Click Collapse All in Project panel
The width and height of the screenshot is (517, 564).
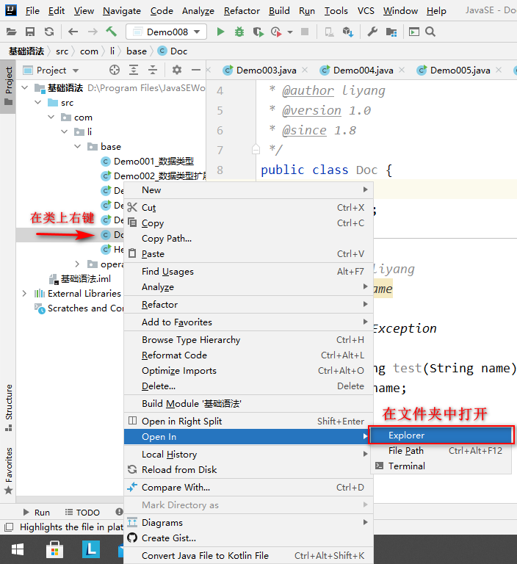[153, 70]
